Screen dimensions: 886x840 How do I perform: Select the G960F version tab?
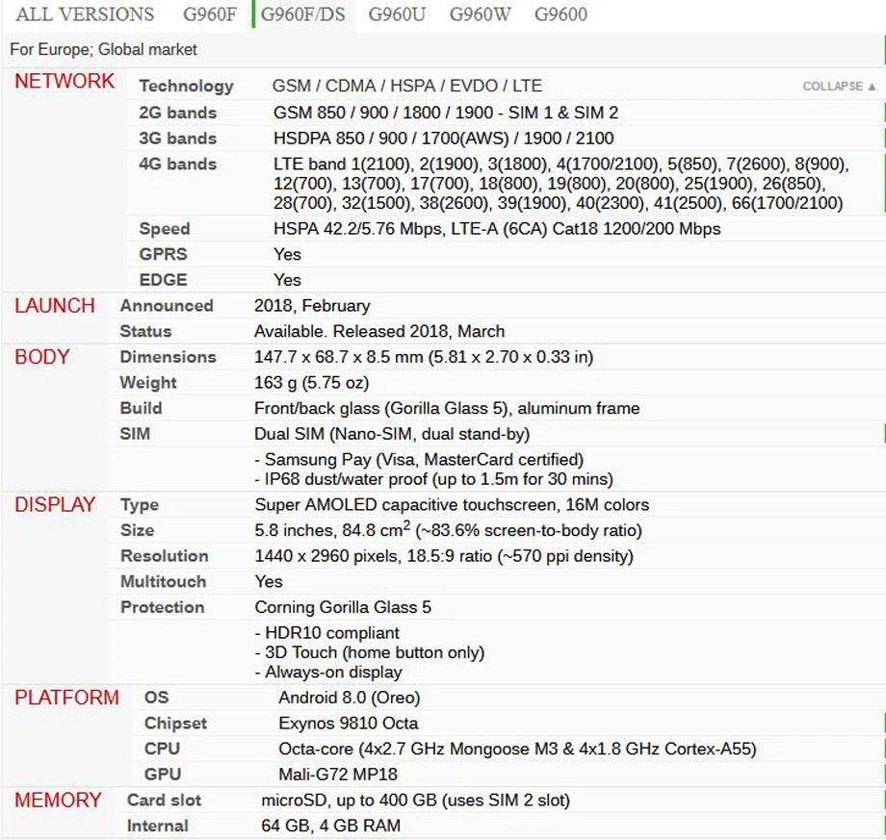210,14
